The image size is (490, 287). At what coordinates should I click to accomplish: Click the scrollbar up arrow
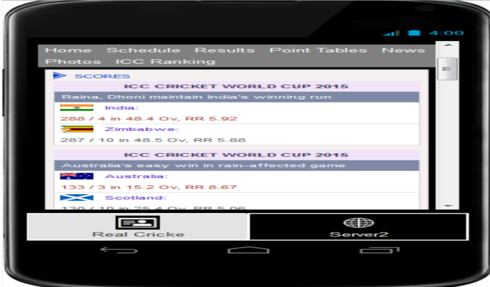pyautogui.click(x=448, y=45)
